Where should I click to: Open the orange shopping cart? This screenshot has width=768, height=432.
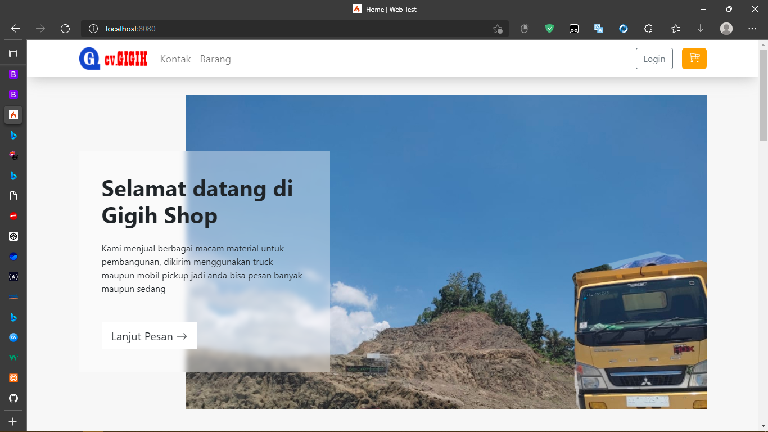(694, 58)
